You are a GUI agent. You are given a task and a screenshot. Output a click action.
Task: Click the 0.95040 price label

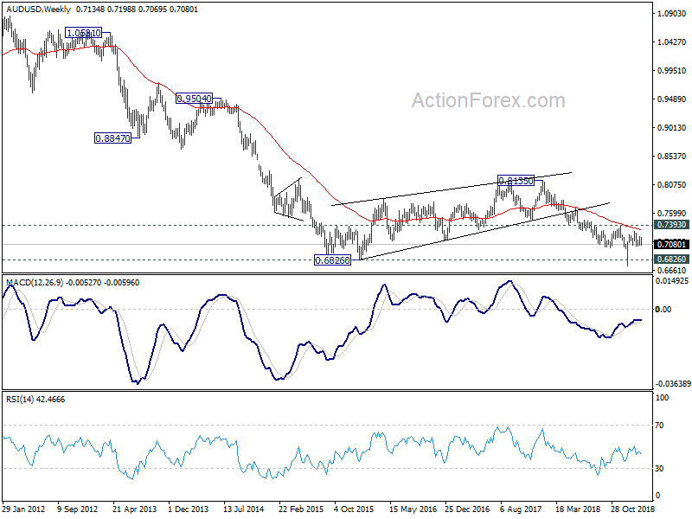(194, 98)
